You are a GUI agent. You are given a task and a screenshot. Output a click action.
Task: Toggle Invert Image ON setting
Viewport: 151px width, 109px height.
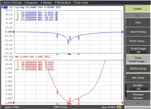tap(138, 50)
